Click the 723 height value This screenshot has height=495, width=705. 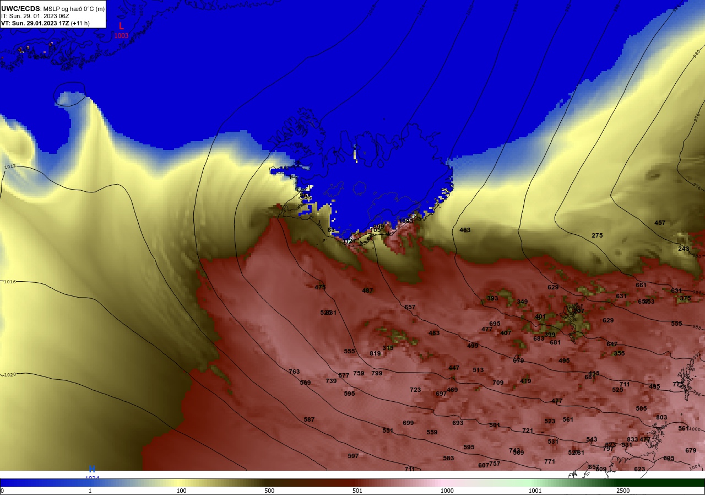415,390
